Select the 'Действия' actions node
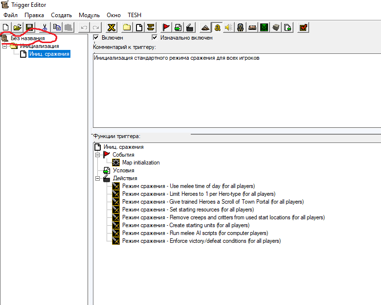 tap(125, 178)
